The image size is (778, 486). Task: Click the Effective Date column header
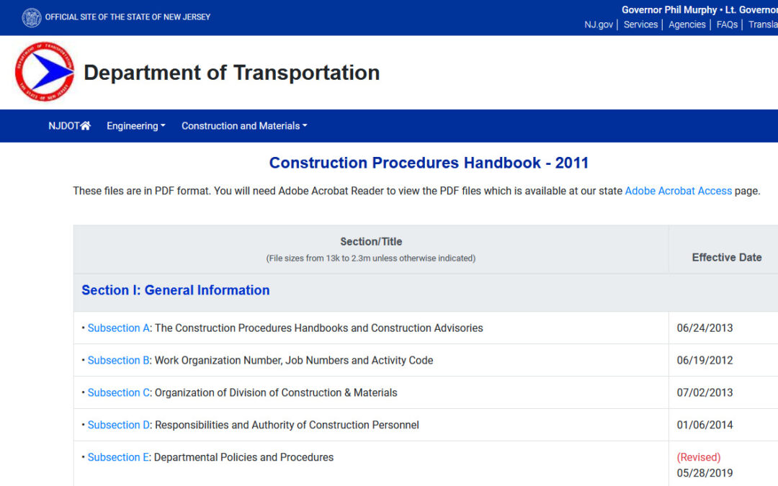pos(726,257)
